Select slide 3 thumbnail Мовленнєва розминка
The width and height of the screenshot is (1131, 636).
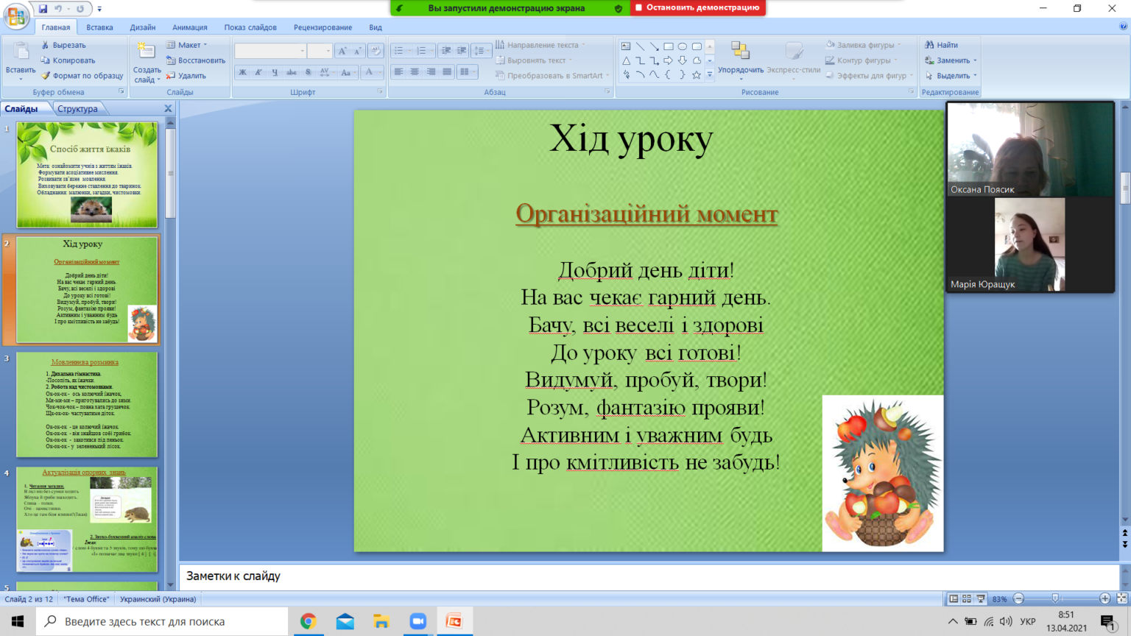pyautogui.click(x=87, y=404)
